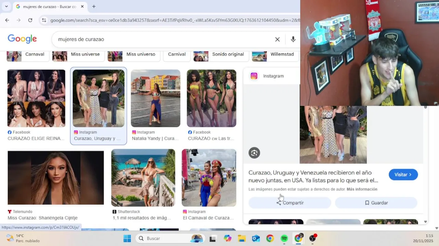Screen dimensions: 439x246
Task: Open the 'Más información' copyright link
Action: tap(362, 189)
